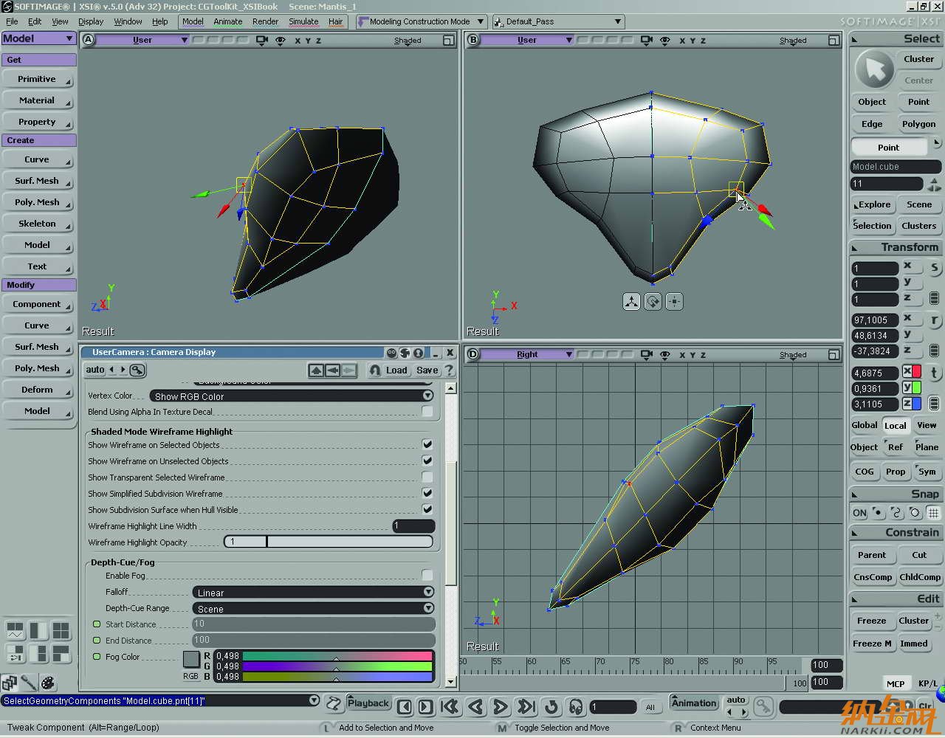Image resolution: width=945 pixels, height=738 pixels.
Task: Maximize viewport A using its corner icon
Action: pyautogui.click(x=448, y=41)
